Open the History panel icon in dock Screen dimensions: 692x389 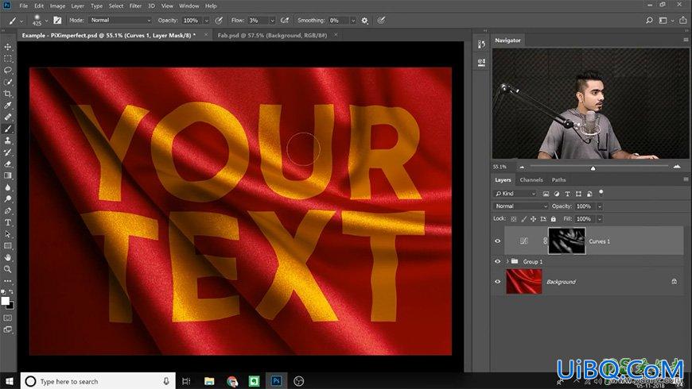(x=481, y=44)
